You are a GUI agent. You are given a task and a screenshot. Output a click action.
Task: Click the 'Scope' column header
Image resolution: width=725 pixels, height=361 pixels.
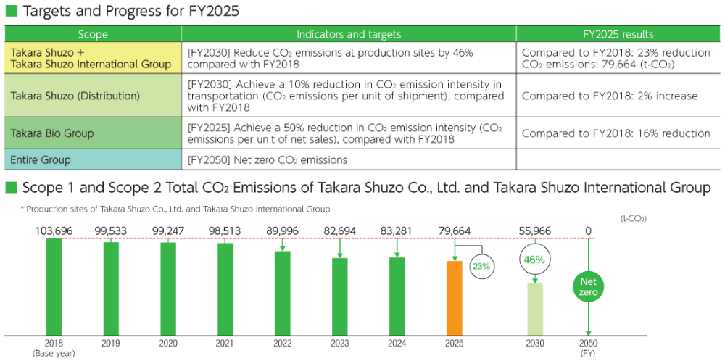pos(93,34)
